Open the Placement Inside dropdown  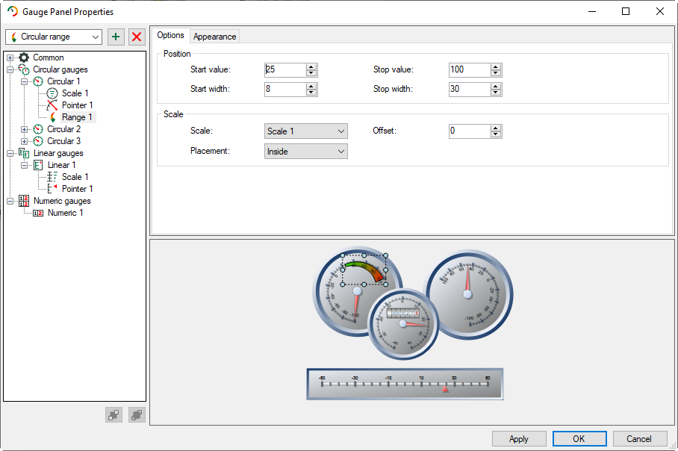click(306, 152)
